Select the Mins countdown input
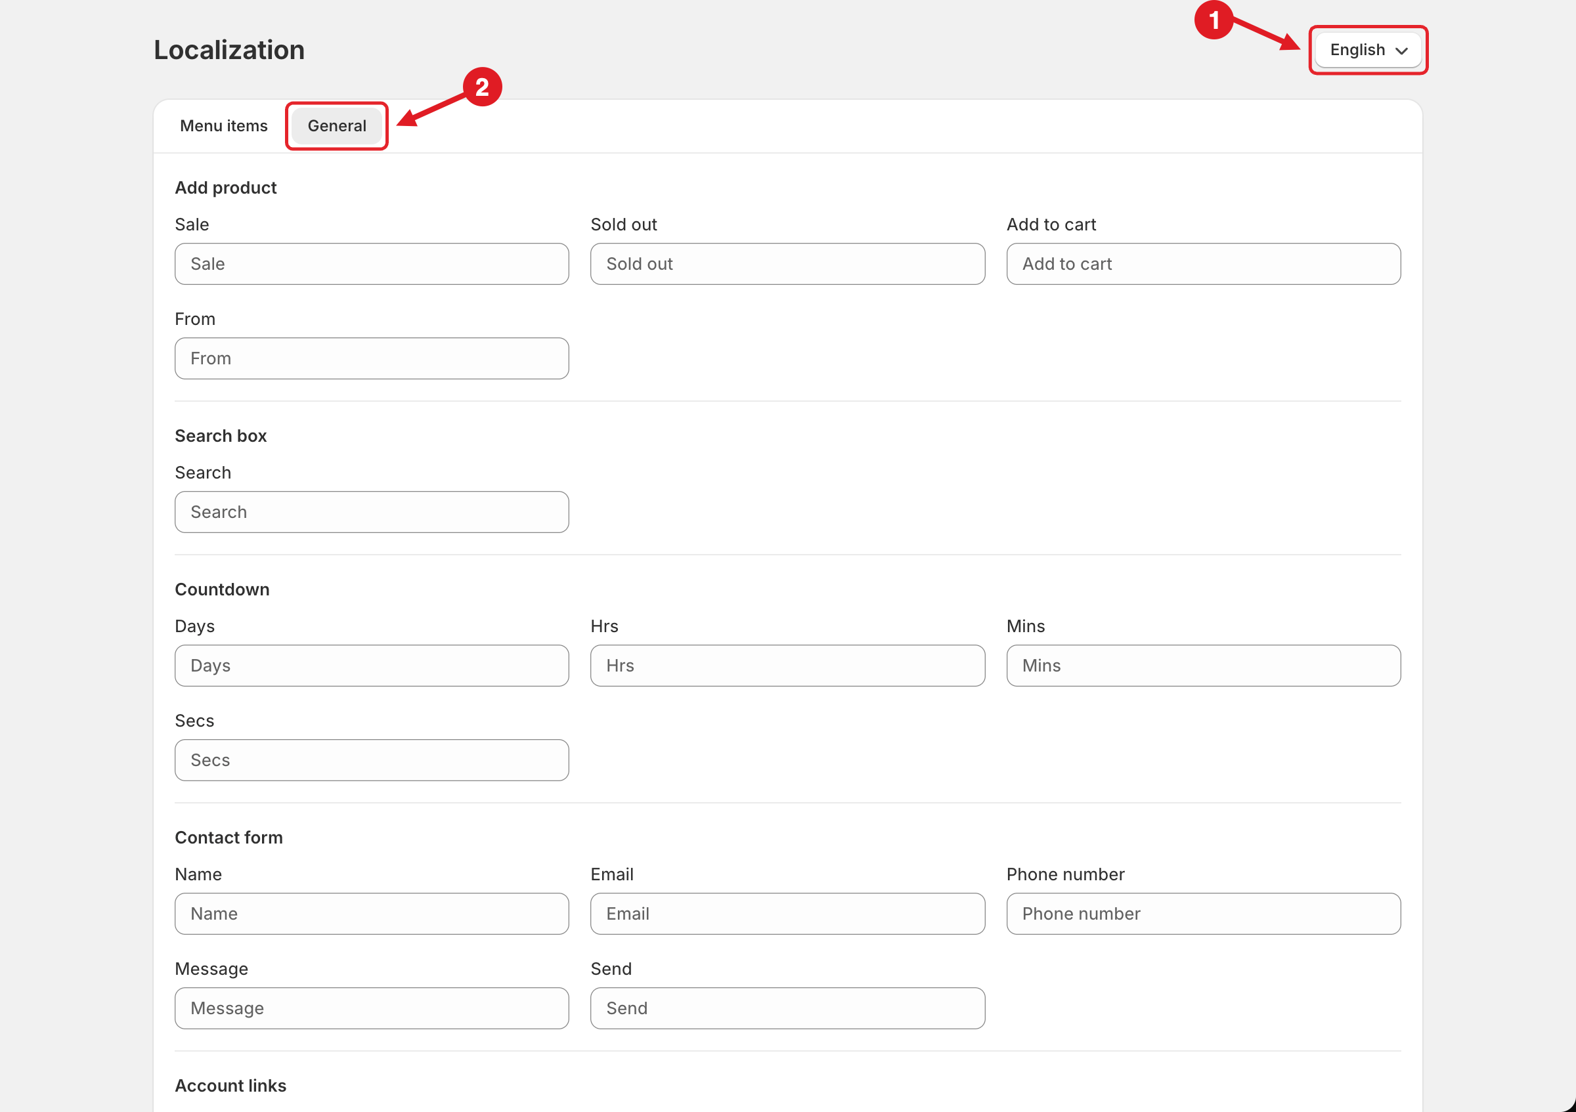The image size is (1576, 1112). (x=1202, y=666)
